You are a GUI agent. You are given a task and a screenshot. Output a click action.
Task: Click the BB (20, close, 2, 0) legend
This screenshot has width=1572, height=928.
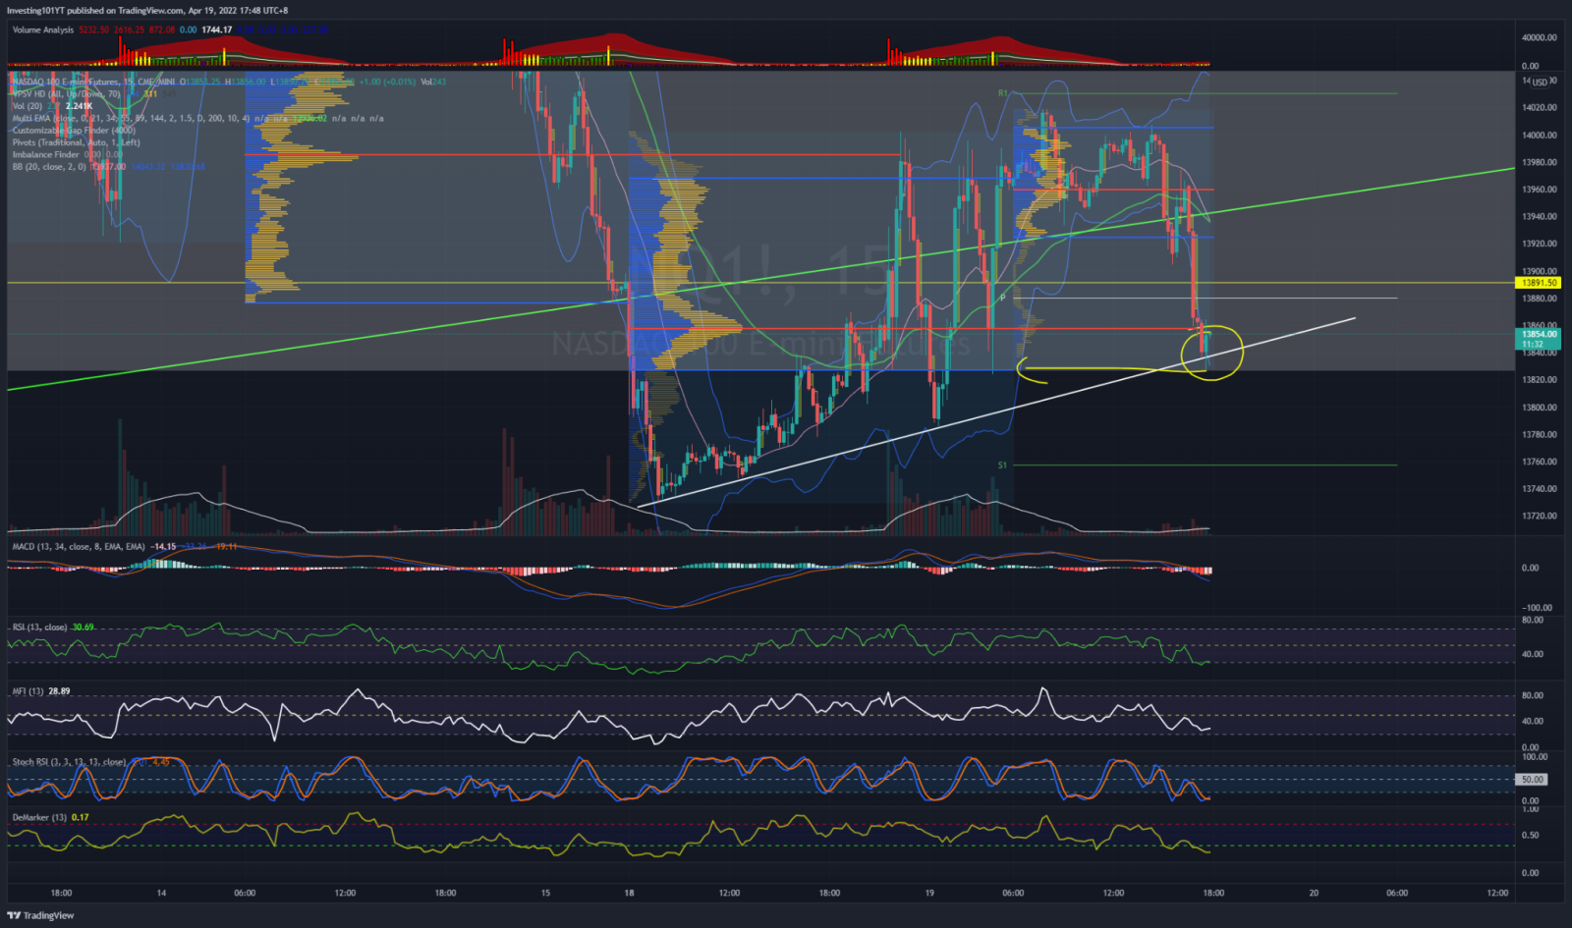50,167
